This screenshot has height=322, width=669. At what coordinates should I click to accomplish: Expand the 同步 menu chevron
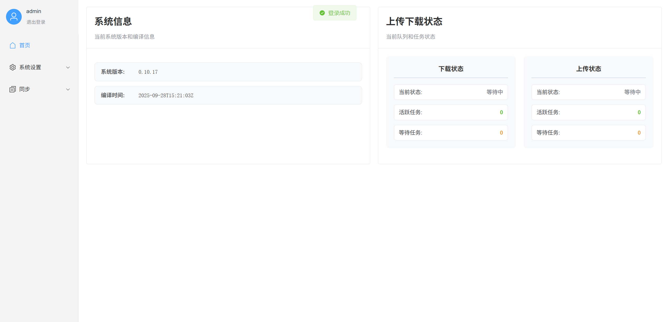[x=68, y=89]
